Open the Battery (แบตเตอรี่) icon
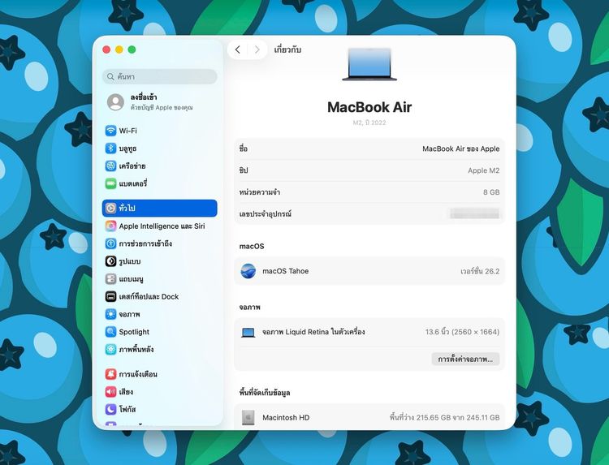Viewport: 609px width, 465px height. point(110,183)
